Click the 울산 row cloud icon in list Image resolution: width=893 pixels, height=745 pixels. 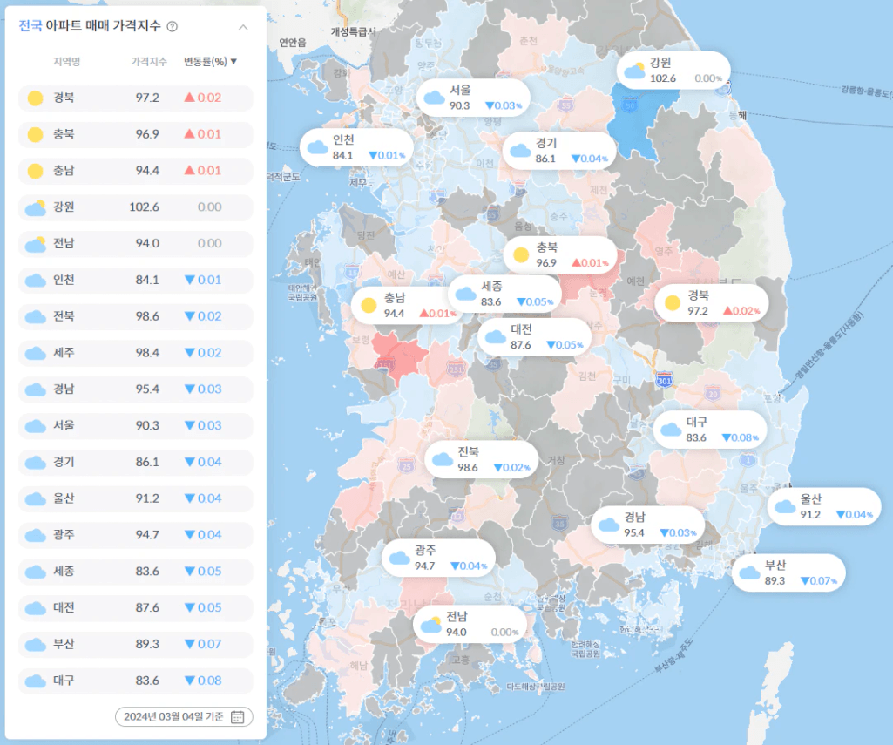click(x=36, y=499)
